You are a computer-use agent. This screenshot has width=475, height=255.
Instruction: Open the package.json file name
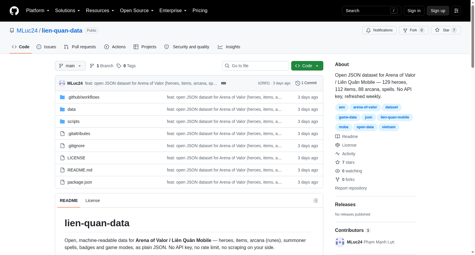[80, 182]
